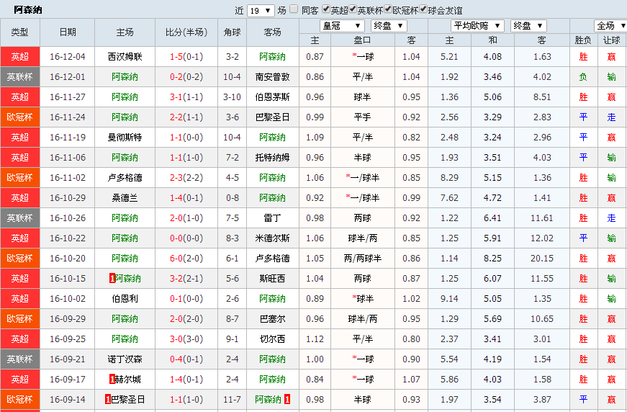
Task: Open the 终盘 dropdown next to 平均欧赔
Action: click(528, 26)
